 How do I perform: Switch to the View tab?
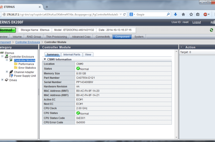(x=88, y=54)
